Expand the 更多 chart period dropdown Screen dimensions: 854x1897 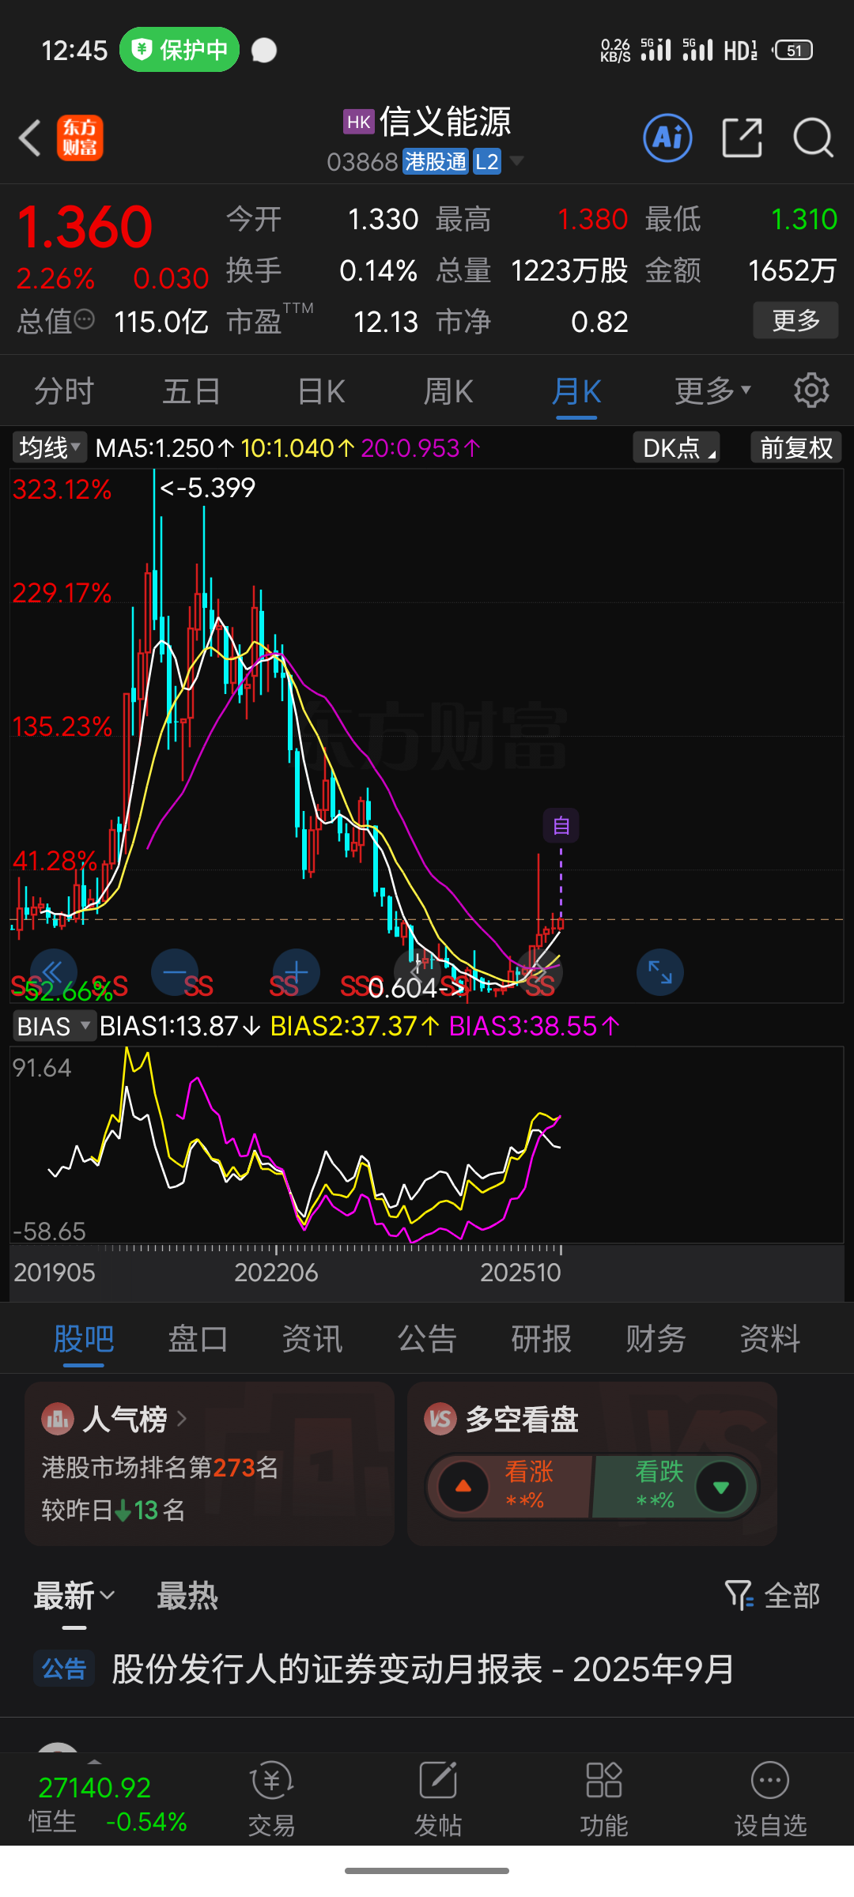click(712, 390)
